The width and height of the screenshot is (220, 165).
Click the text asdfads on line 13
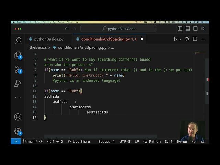[60, 102]
